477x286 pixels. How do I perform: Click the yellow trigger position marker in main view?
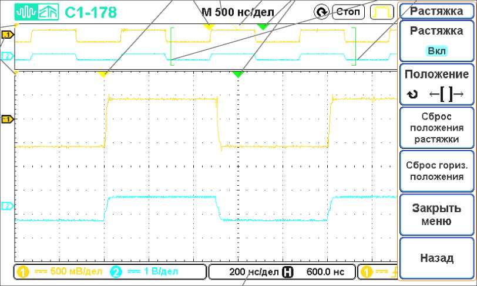pos(103,74)
